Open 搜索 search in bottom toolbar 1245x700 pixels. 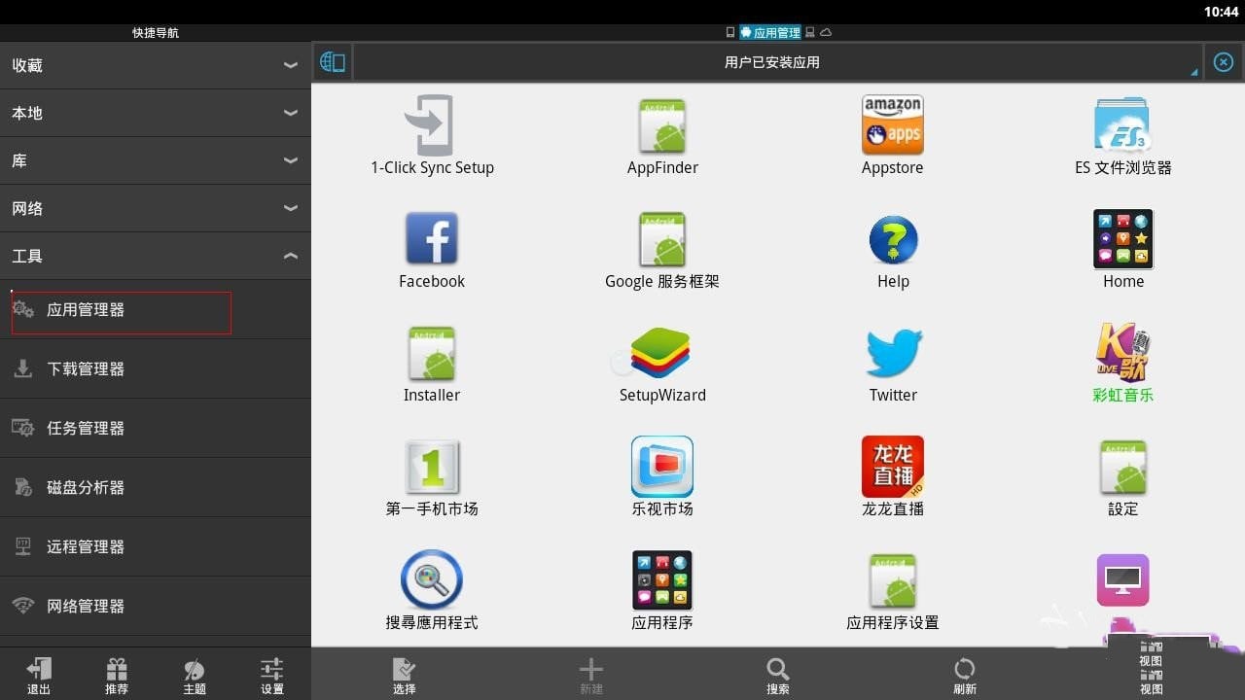(778, 676)
